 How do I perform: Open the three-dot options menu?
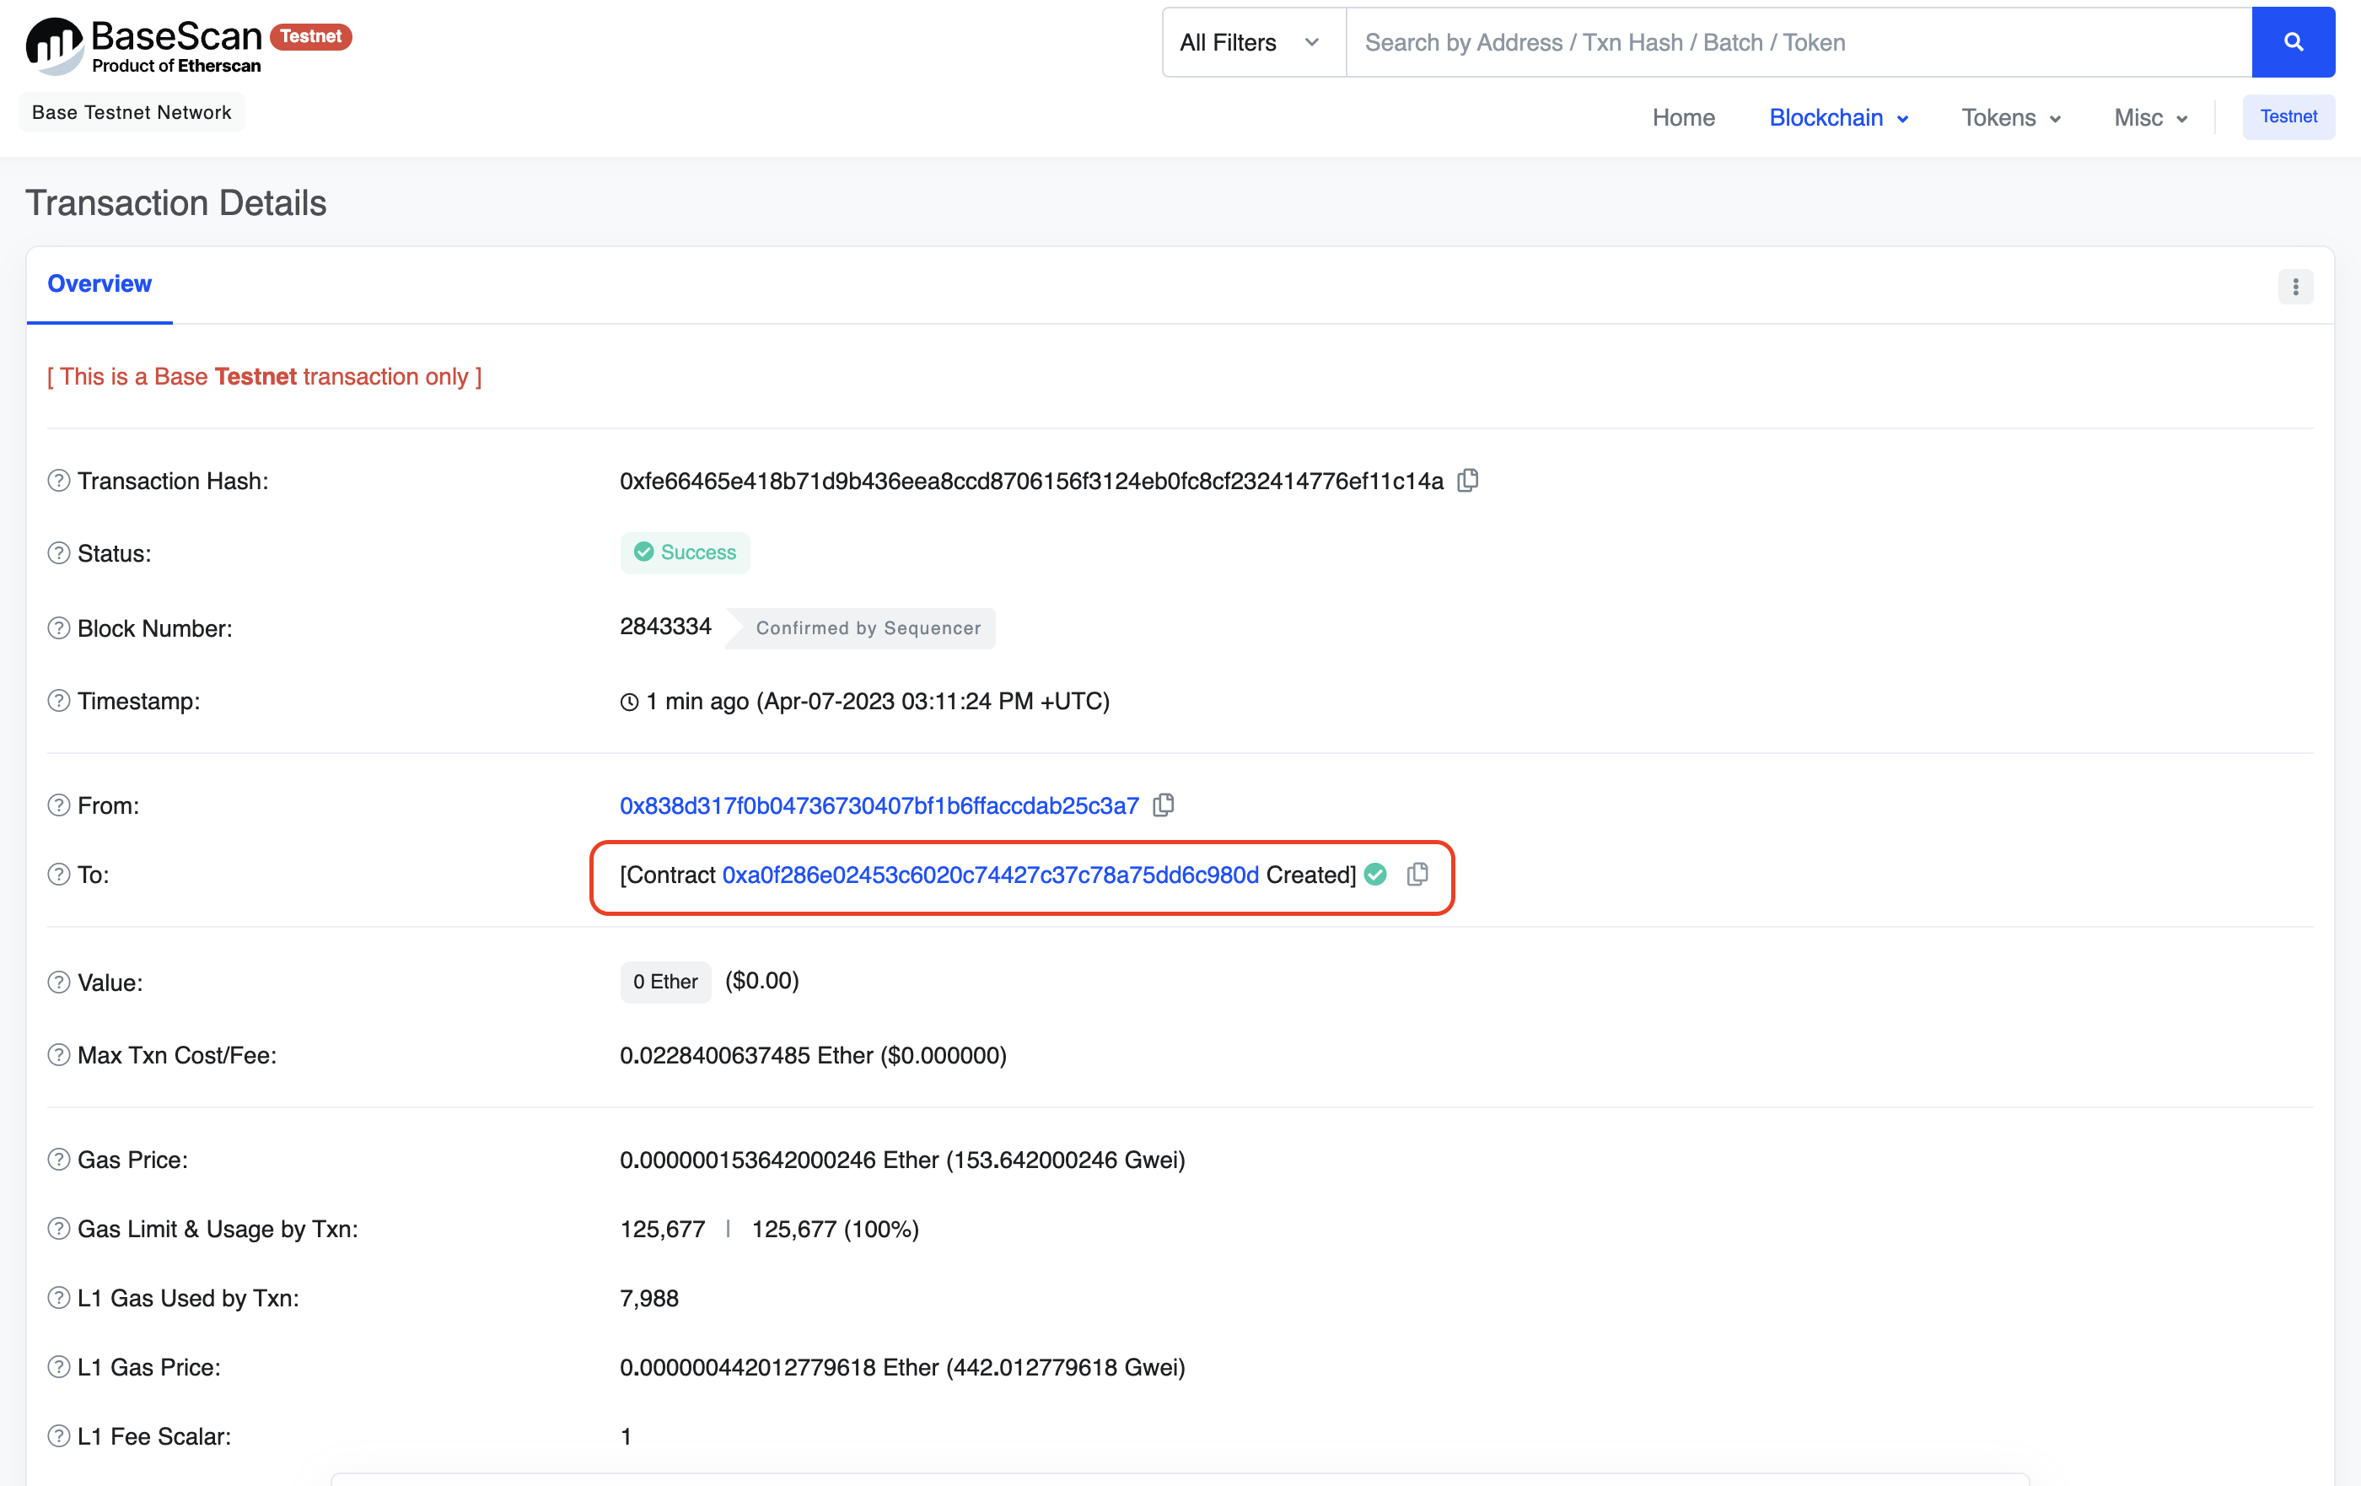(2294, 287)
